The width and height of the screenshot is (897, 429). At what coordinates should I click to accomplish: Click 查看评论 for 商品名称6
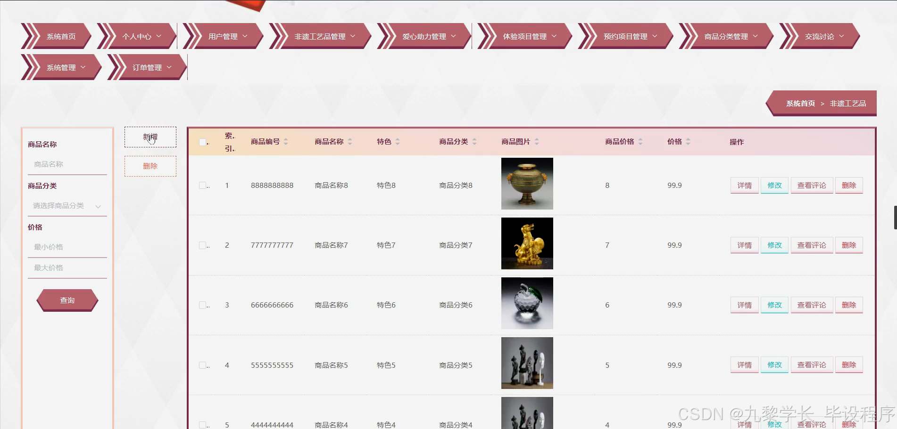pos(812,305)
